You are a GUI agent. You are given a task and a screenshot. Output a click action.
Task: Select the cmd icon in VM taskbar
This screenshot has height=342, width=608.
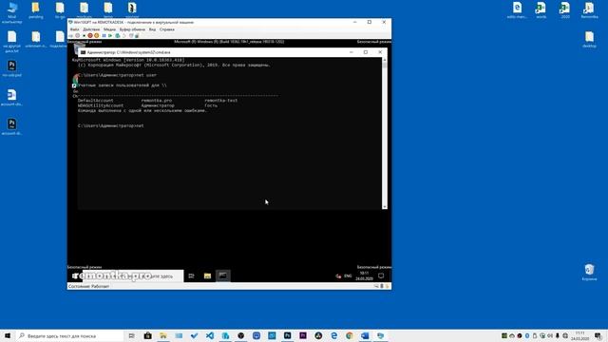(223, 275)
